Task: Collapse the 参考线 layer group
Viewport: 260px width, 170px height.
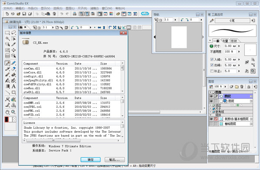Action: 210,112
